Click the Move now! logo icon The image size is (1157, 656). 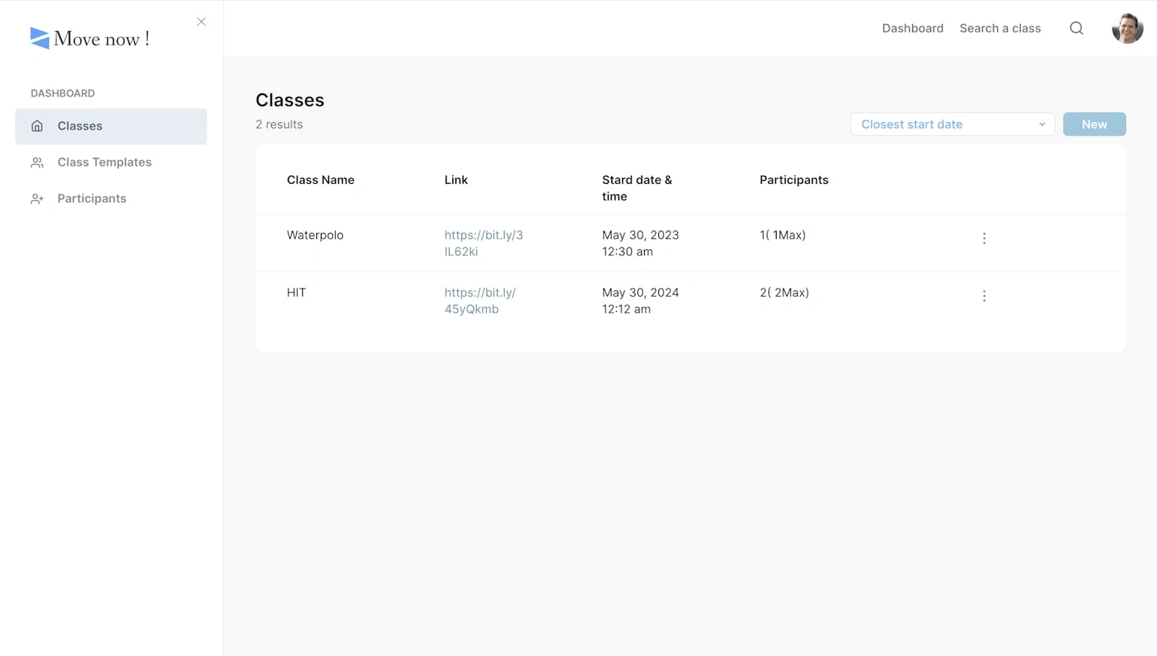pos(39,38)
